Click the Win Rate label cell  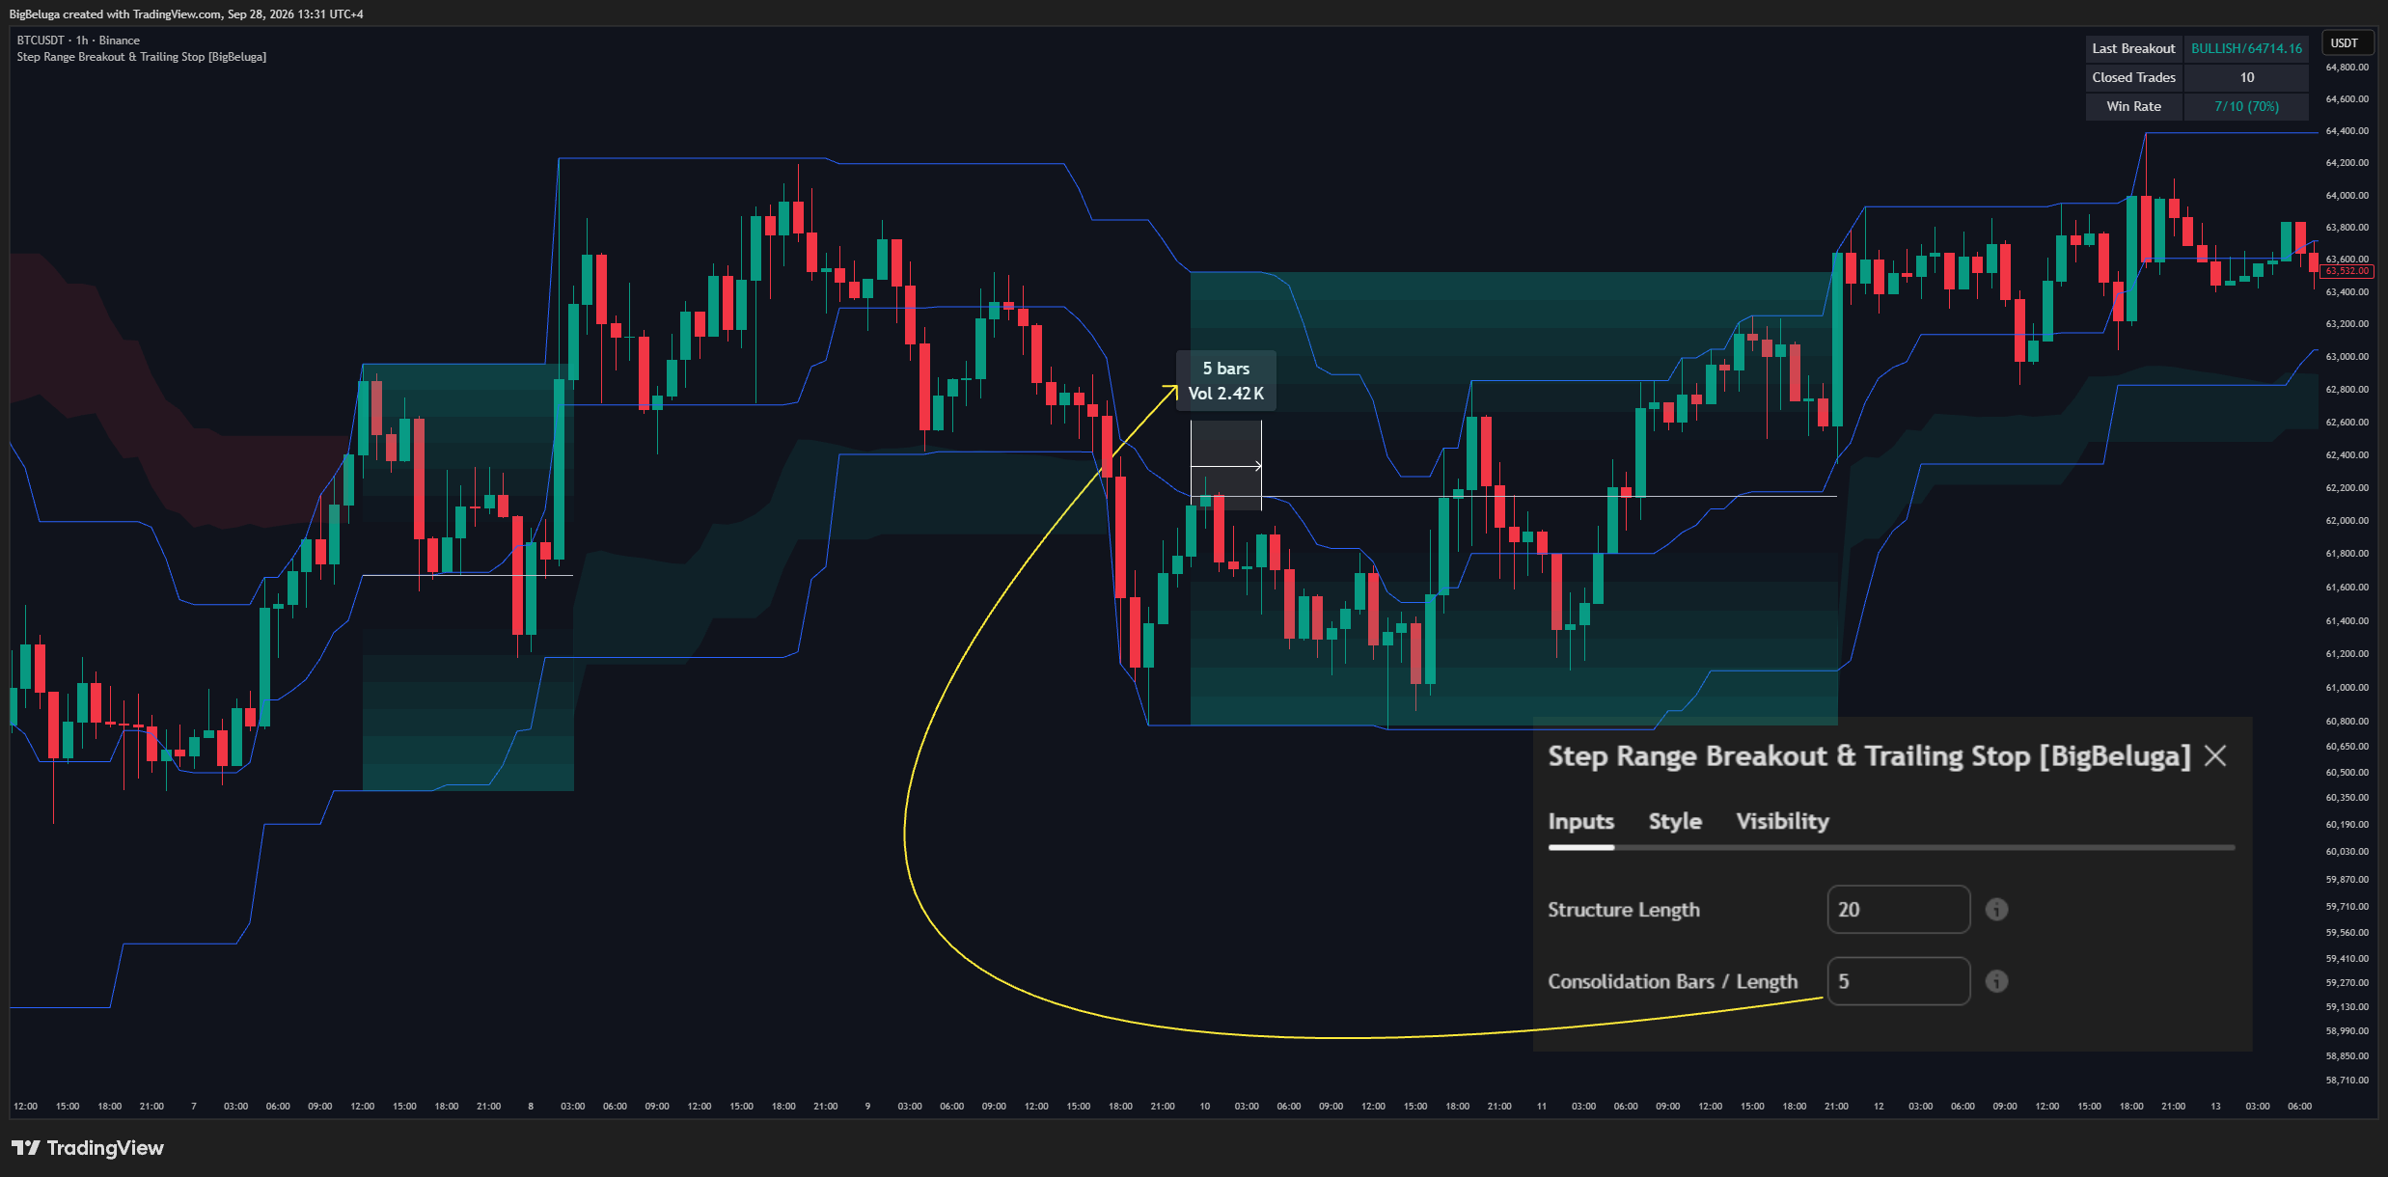[x=2133, y=106]
